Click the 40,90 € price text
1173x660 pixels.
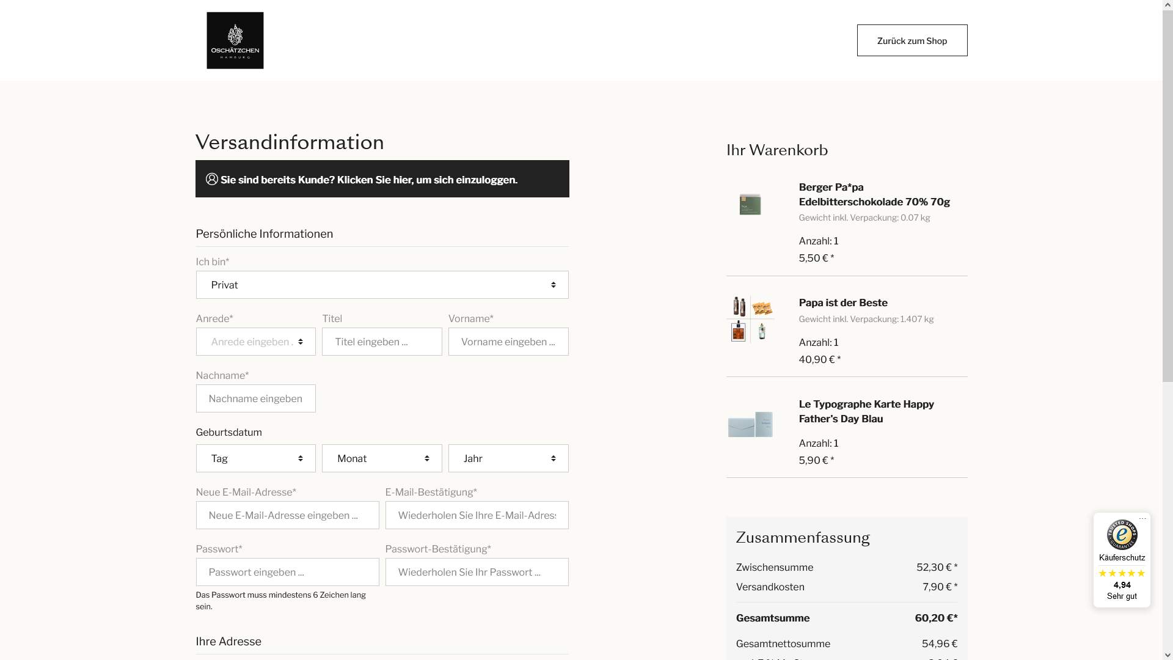(x=820, y=359)
